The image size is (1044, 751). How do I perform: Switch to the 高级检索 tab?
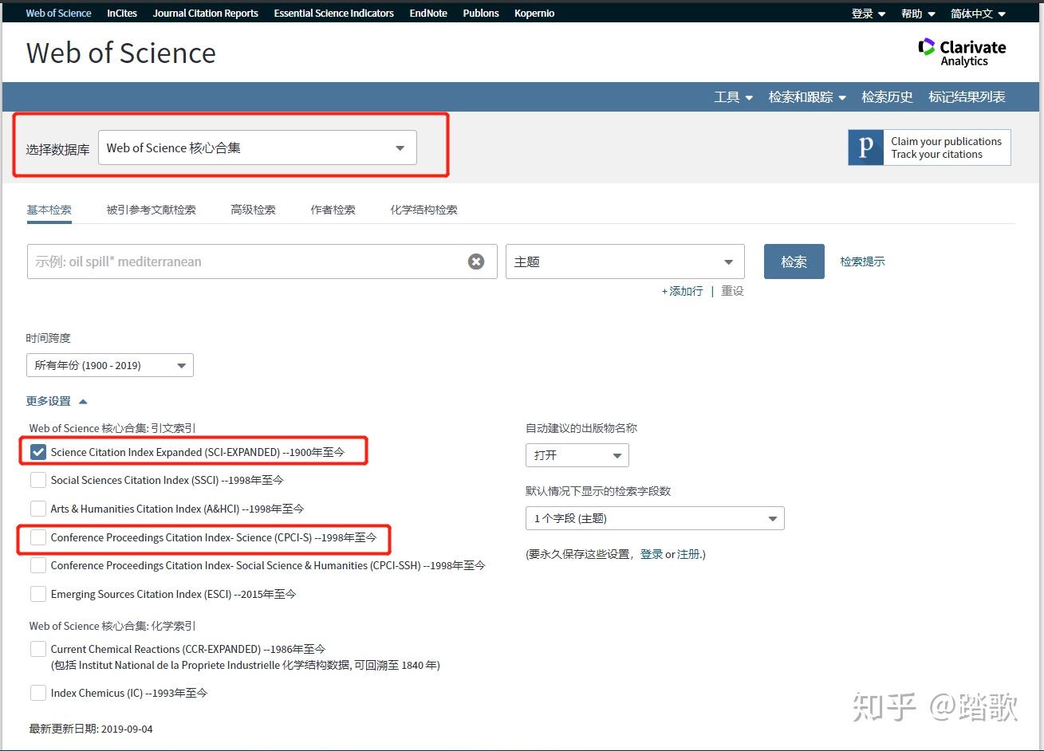click(x=253, y=209)
